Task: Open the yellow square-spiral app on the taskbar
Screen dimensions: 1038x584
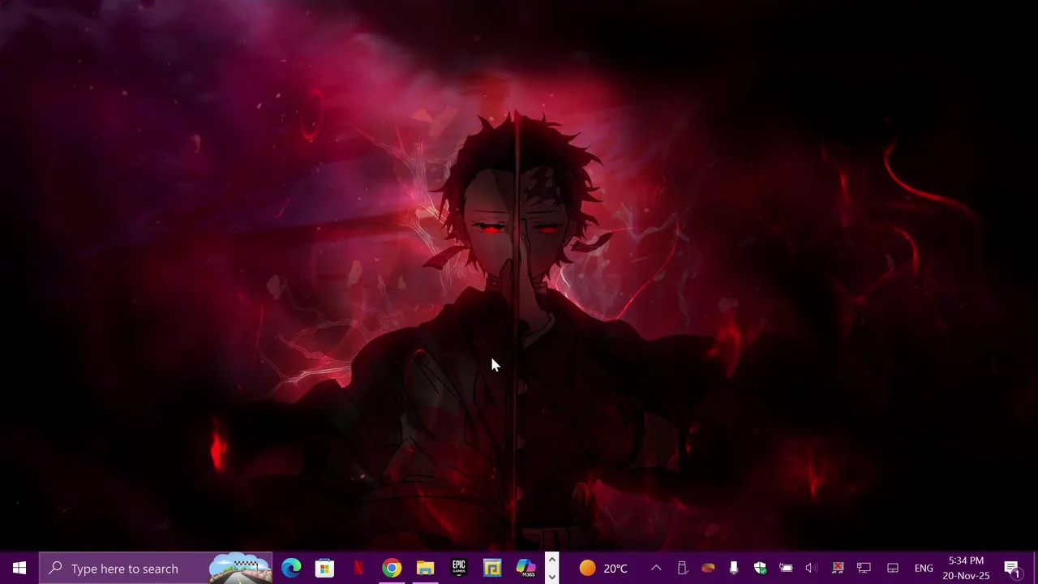Action: pyautogui.click(x=492, y=569)
